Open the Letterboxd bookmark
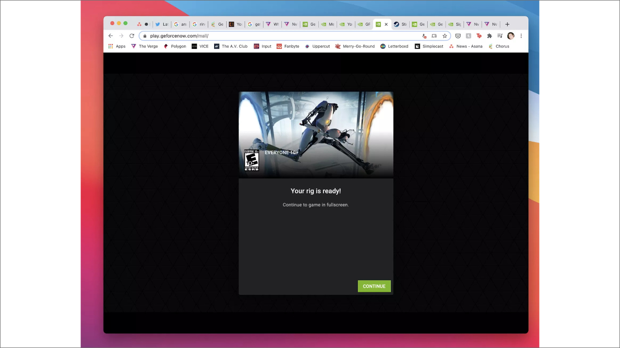Screen dimensions: 620x348 [394, 46]
